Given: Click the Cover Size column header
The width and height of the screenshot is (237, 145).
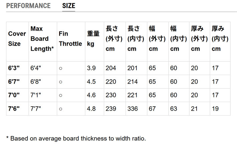Looking at the screenshot, I should point(17,39).
